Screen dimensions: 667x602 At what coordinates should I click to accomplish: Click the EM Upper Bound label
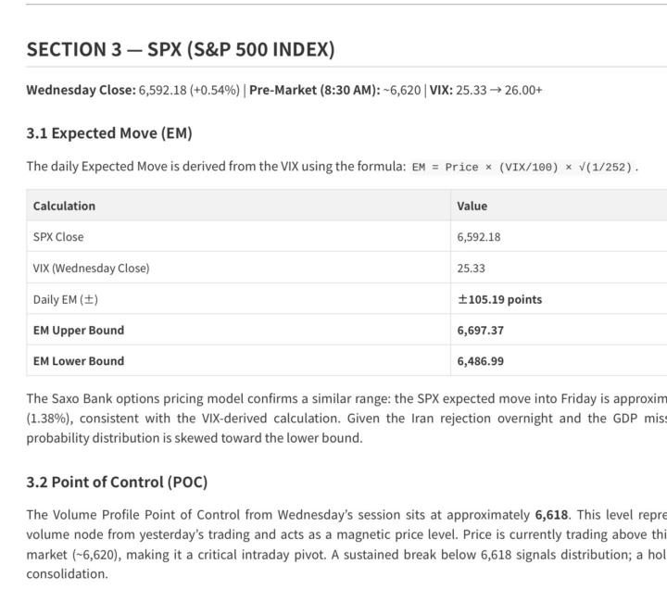tap(79, 331)
